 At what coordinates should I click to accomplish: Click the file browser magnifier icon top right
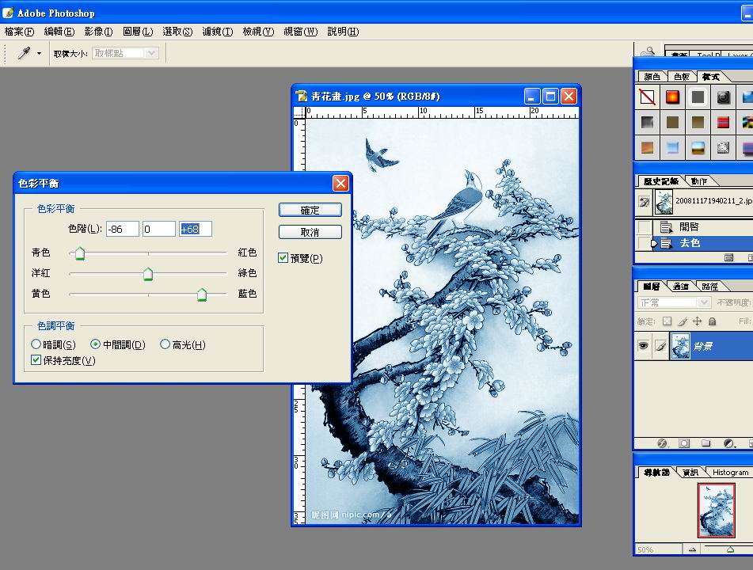pos(648,51)
